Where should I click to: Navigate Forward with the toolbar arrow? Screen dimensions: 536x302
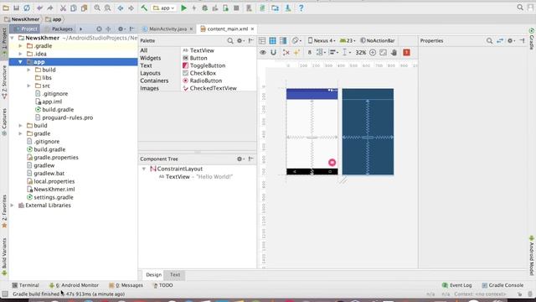[131, 8]
